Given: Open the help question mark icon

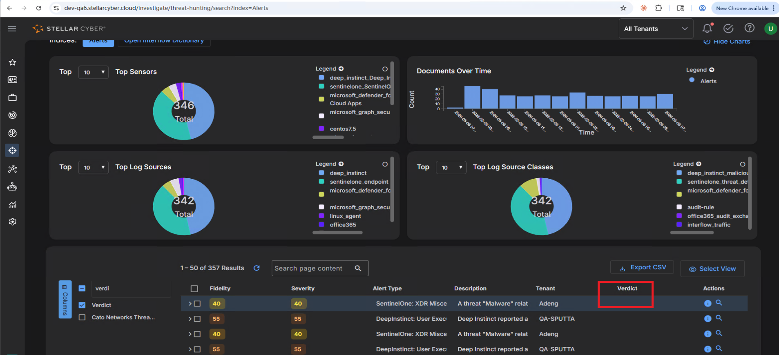Looking at the screenshot, I should 749,28.
